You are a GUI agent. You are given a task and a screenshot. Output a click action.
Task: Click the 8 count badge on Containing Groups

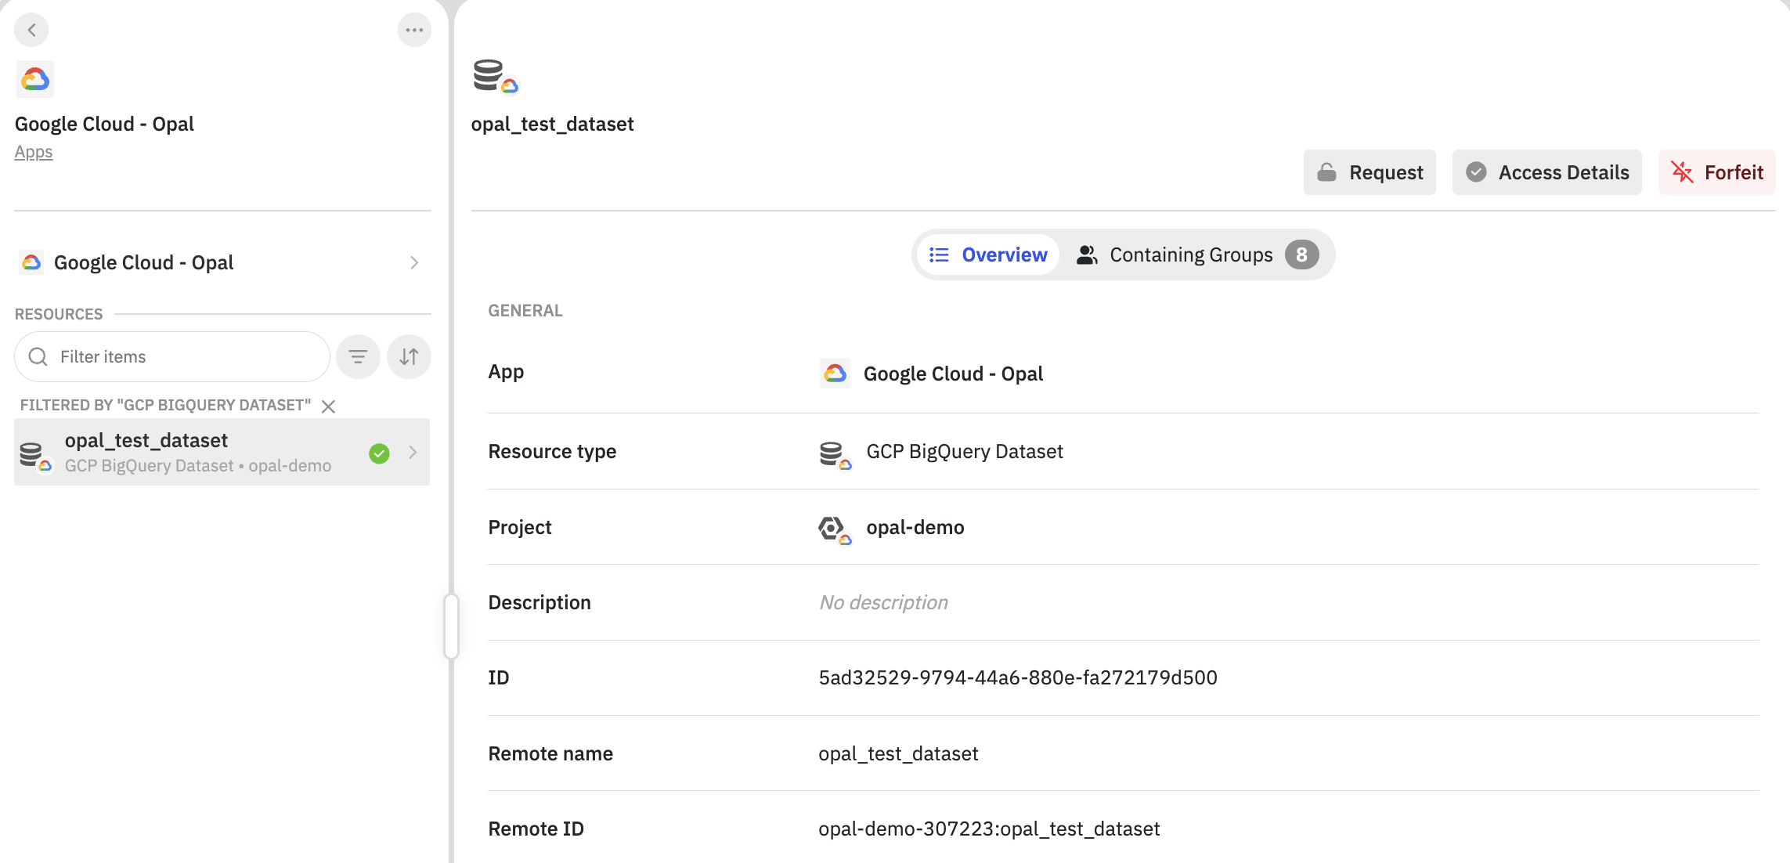[x=1301, y=255]
